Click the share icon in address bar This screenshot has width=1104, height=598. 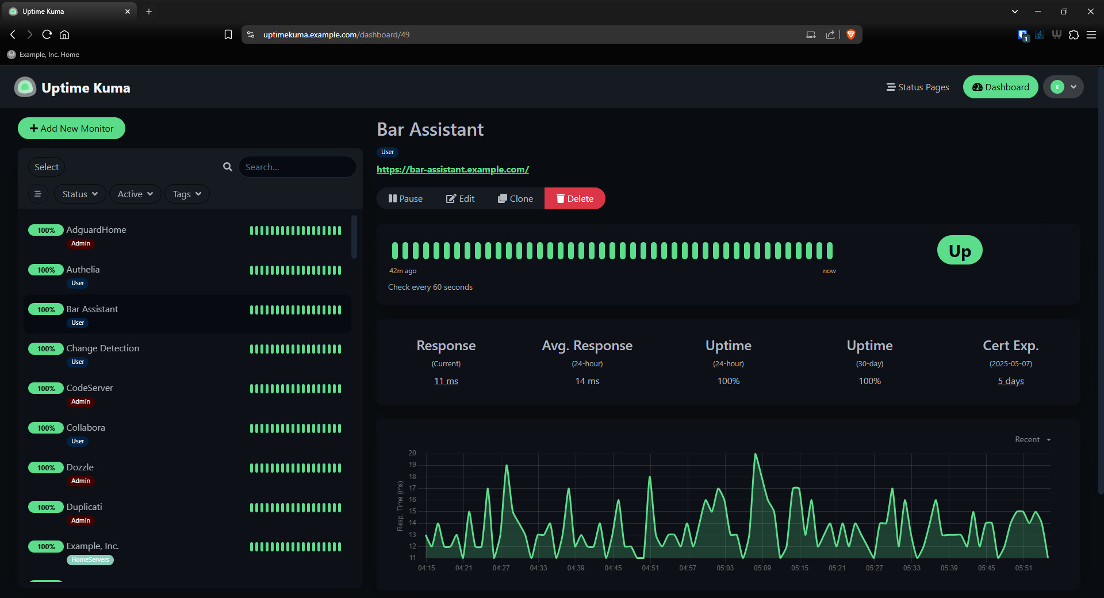(830, 34)
